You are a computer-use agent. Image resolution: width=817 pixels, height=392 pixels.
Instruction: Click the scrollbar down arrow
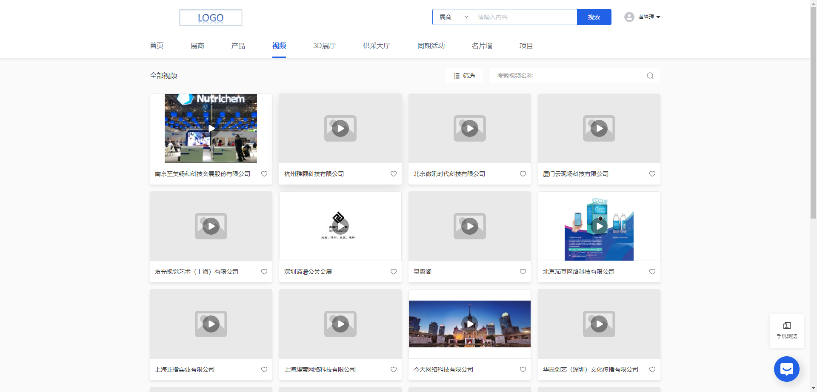tap(814, 389)
